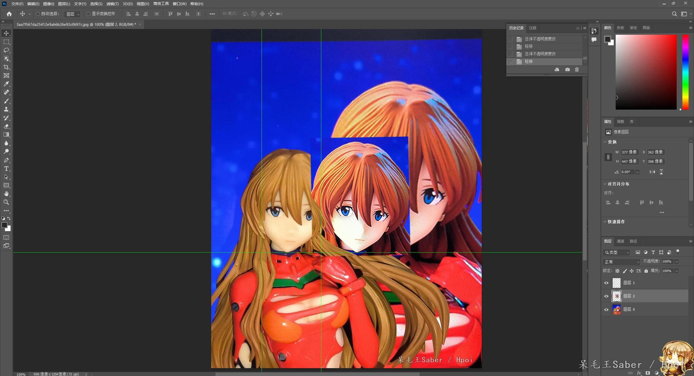Select the Rectangular Marquee tool
694x376 pixels.
6,42
